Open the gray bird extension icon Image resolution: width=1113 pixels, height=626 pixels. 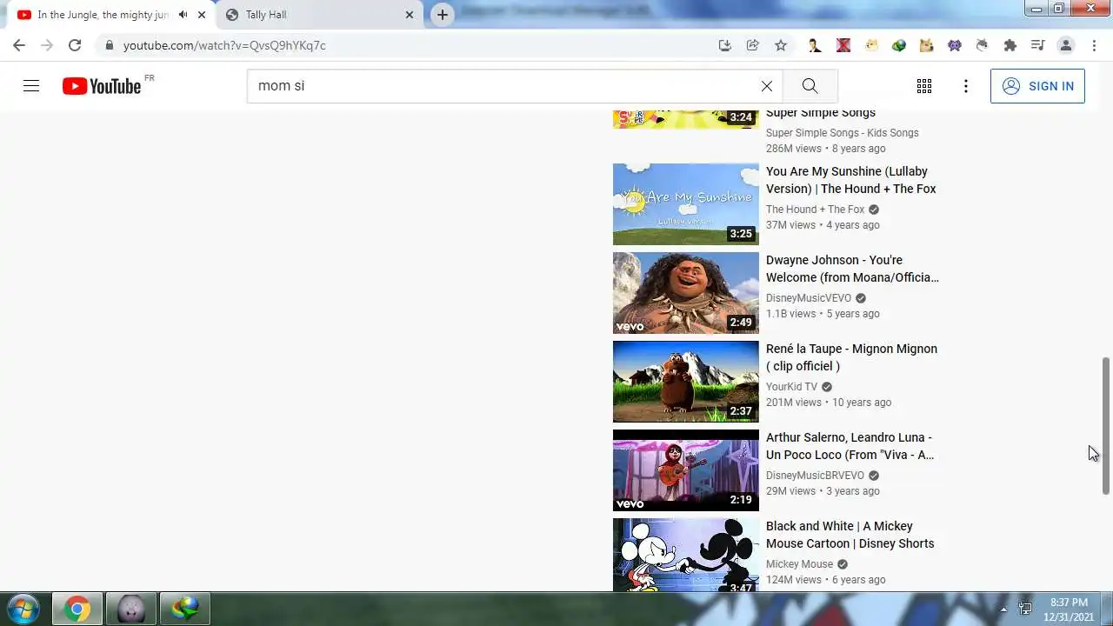pos(983,45)
